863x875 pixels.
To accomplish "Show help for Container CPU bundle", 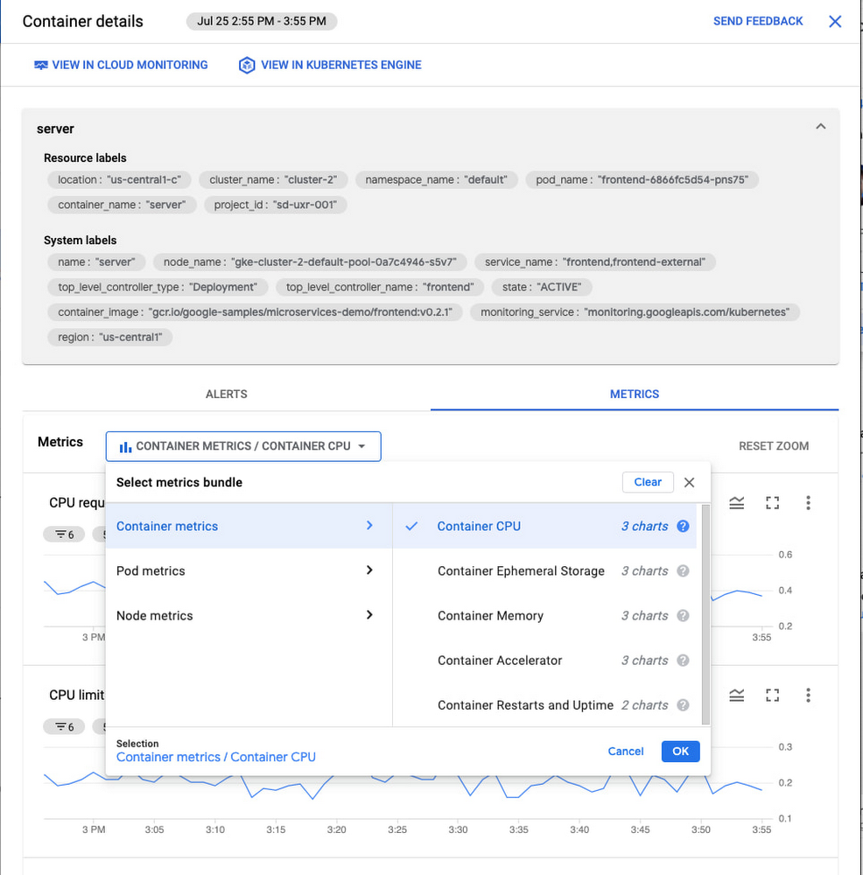I will click(683, 526).
